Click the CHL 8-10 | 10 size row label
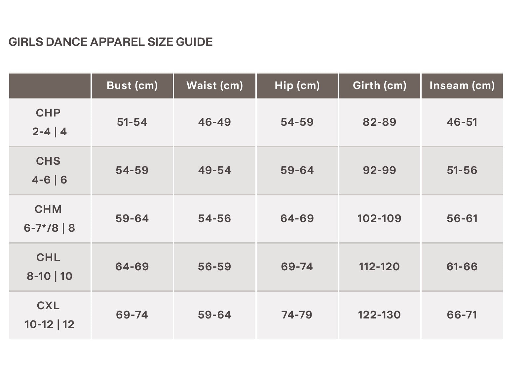Viewport: 528px width, 366px height. pyautogui.click(x=49, y=267)
